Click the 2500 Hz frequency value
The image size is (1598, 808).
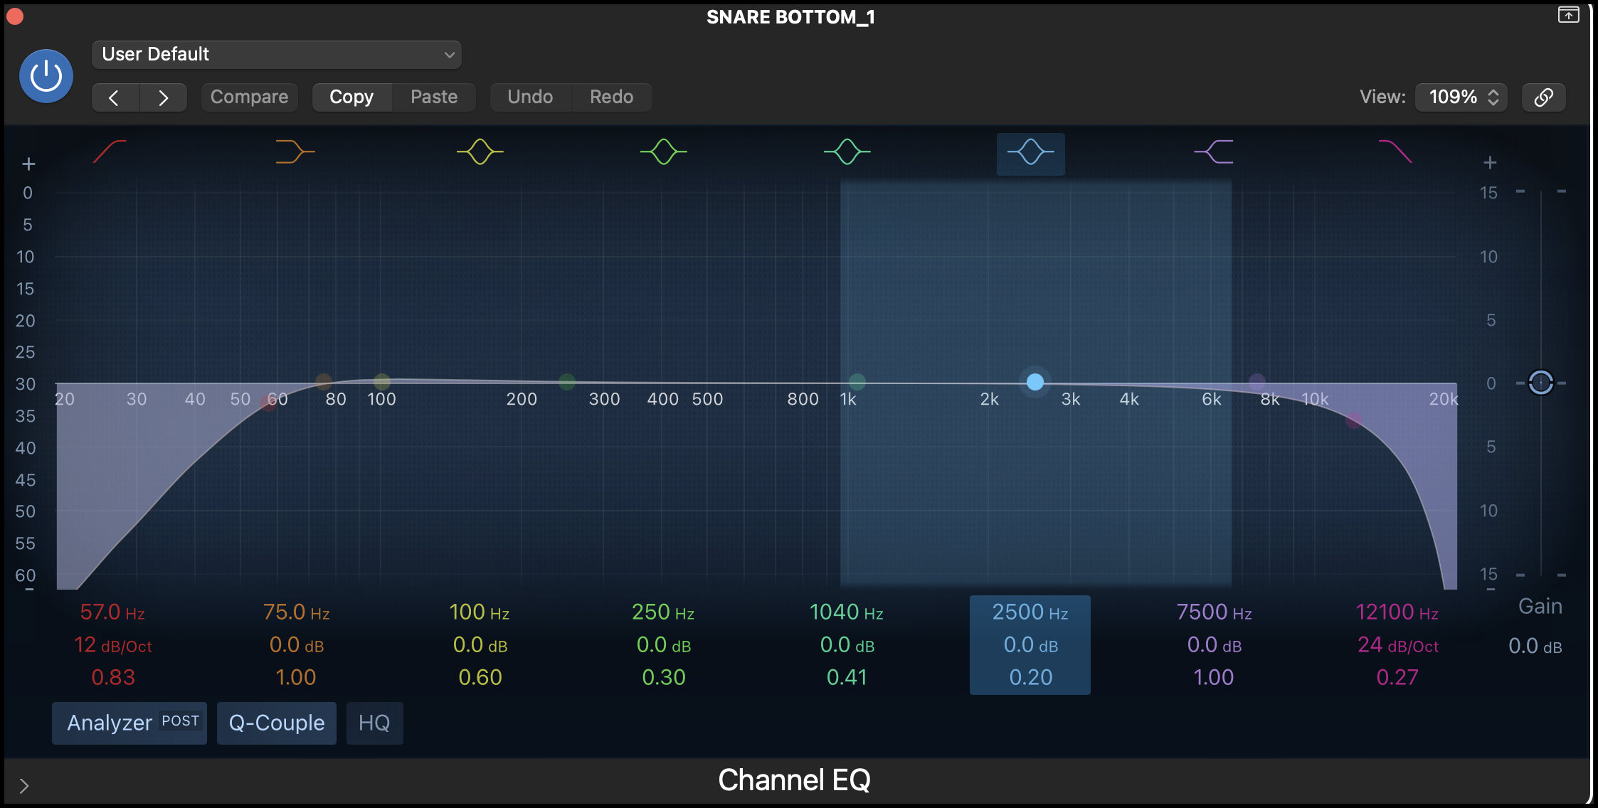tap(1030, 612)
